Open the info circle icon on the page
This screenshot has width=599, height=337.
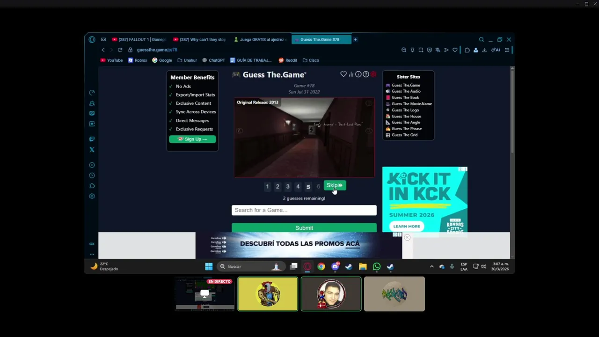(x=358, y=74)
